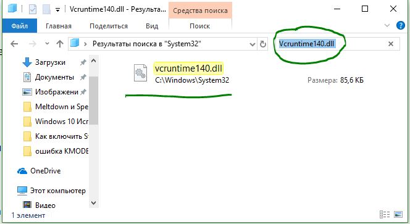The height and width of the screenshot is (224, 410).
Task: Select the Средства поиска contextual tab
Action: (x=200, y=10)
